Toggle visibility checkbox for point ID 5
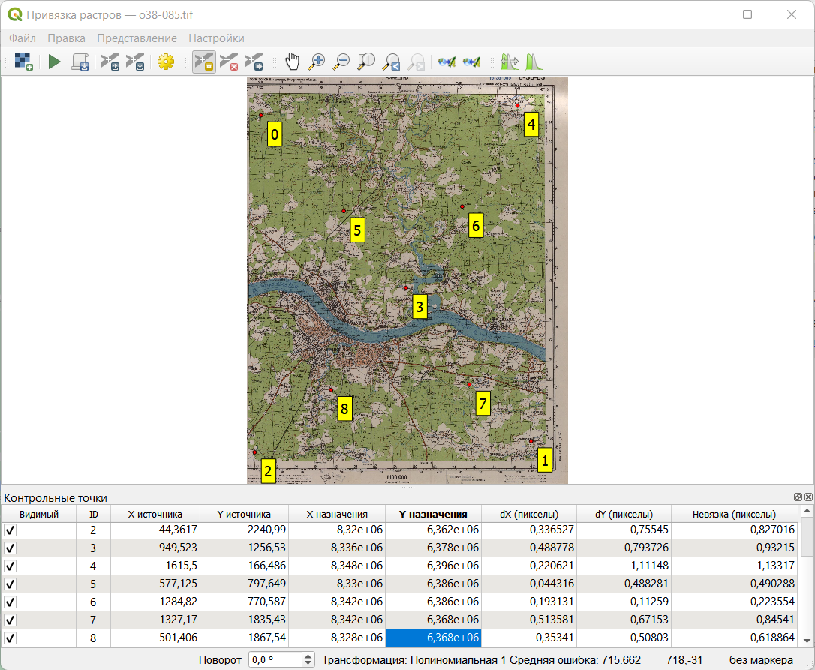 pos(11,584)
